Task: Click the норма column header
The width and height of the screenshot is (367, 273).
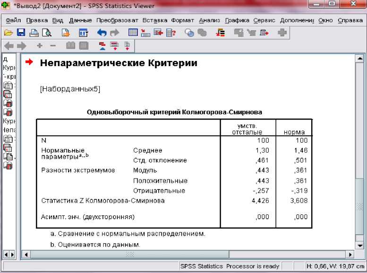Action: pyautogui.click(x=294, y=132)
